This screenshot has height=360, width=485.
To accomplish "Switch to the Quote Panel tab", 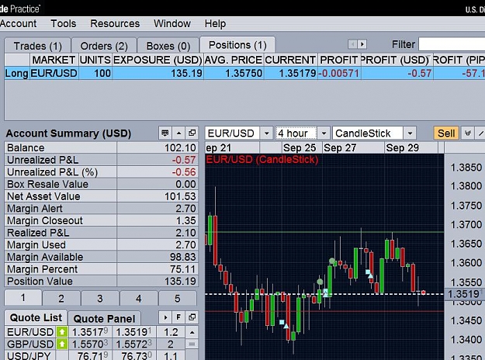I will click(x=104, y=319).
